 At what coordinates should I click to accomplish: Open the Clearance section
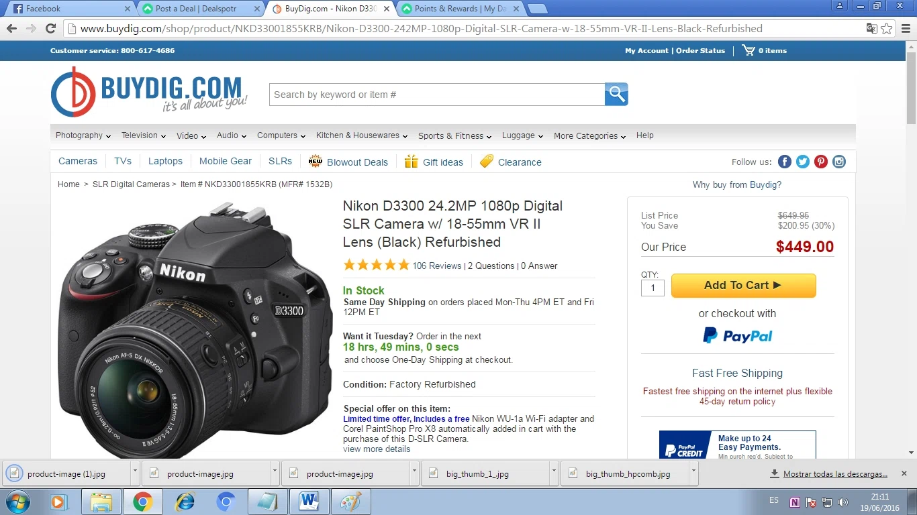tap(511, 162)
